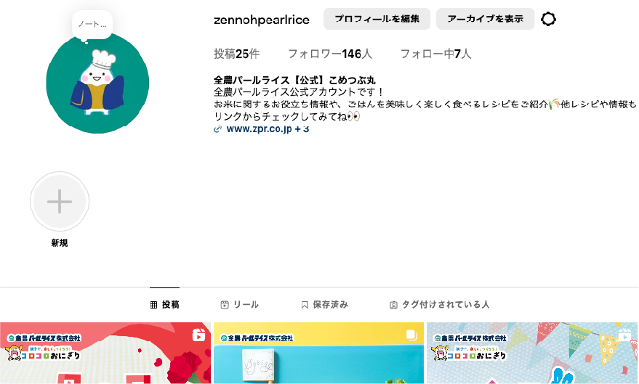Switch to the リール tab
Image resolution: width=639 pixels, height=384 pixels.
240,305
